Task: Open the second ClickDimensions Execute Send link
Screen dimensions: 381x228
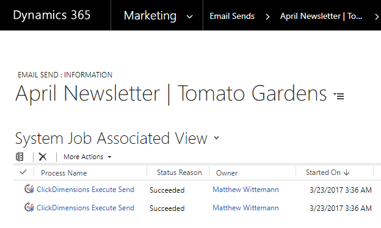Action: click(x=85, y=208)
